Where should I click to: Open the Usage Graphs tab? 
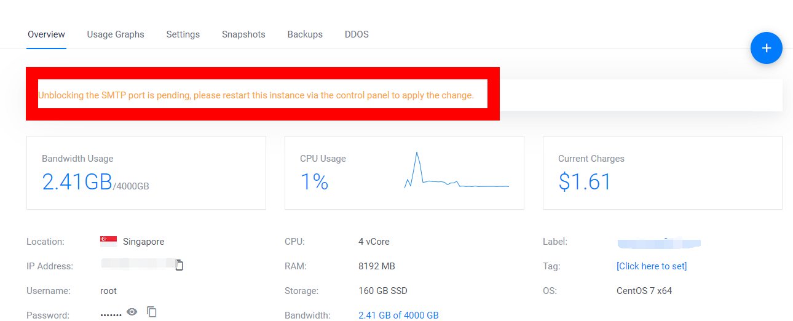(x=116, y=34)
